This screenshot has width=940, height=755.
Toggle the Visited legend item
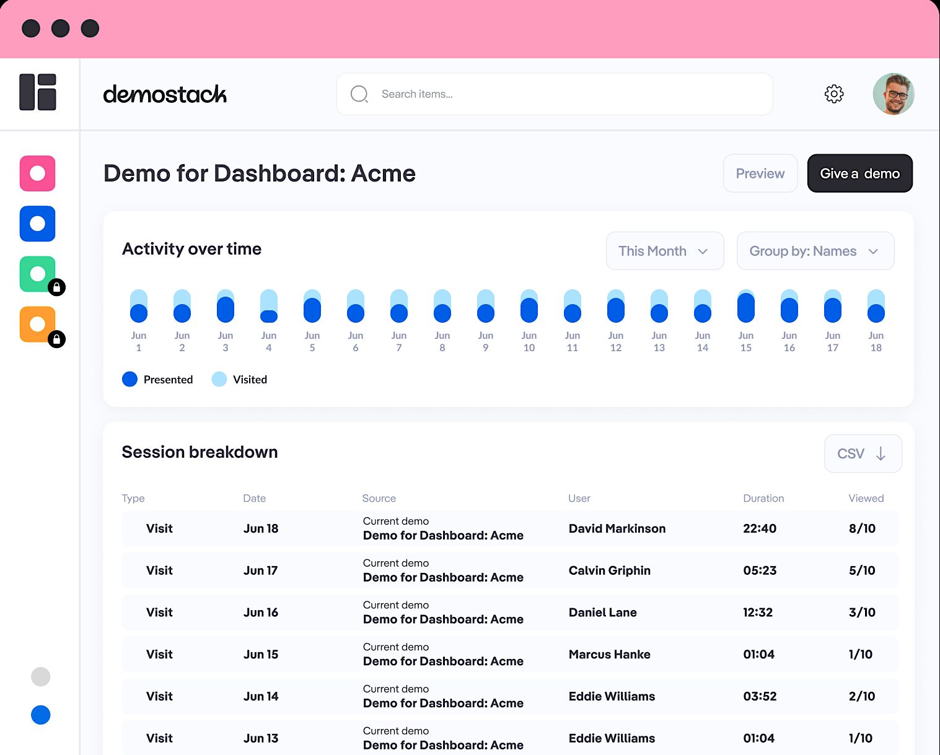click(x=239, y=380)
